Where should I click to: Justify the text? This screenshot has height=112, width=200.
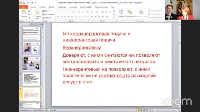click(x=103, y=16)
